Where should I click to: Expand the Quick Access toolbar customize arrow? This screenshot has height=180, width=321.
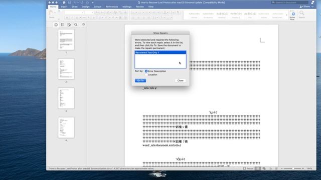pyautogui.click(x=93, y=2)
